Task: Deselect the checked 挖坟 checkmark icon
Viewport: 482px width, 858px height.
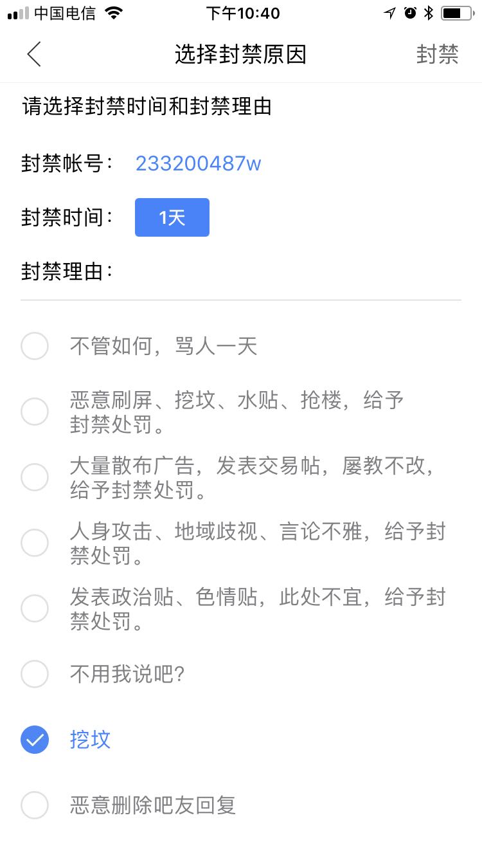Action: 35,740
